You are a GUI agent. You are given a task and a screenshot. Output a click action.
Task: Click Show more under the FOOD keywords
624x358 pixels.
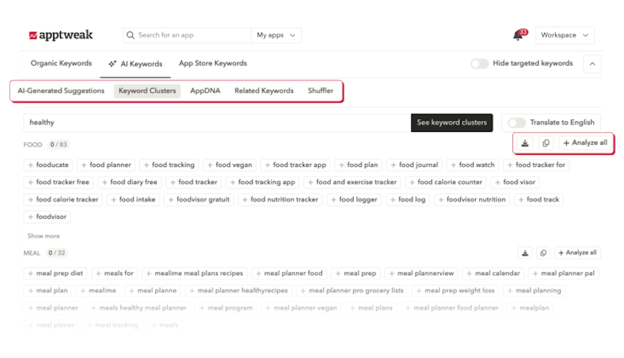(x=43, y=236)
